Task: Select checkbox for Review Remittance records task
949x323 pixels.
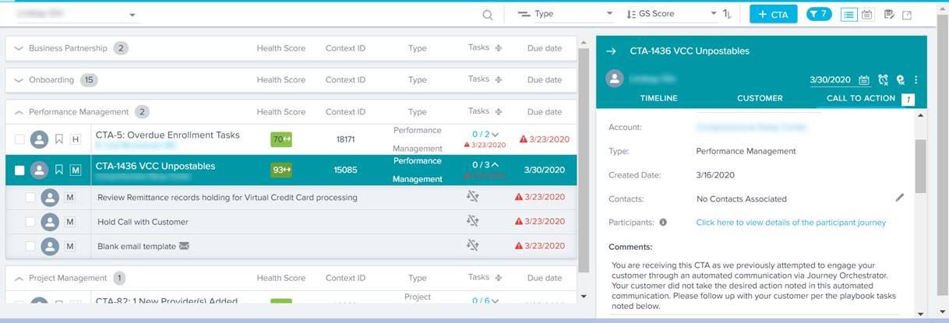Action: [x=30, y=198]
